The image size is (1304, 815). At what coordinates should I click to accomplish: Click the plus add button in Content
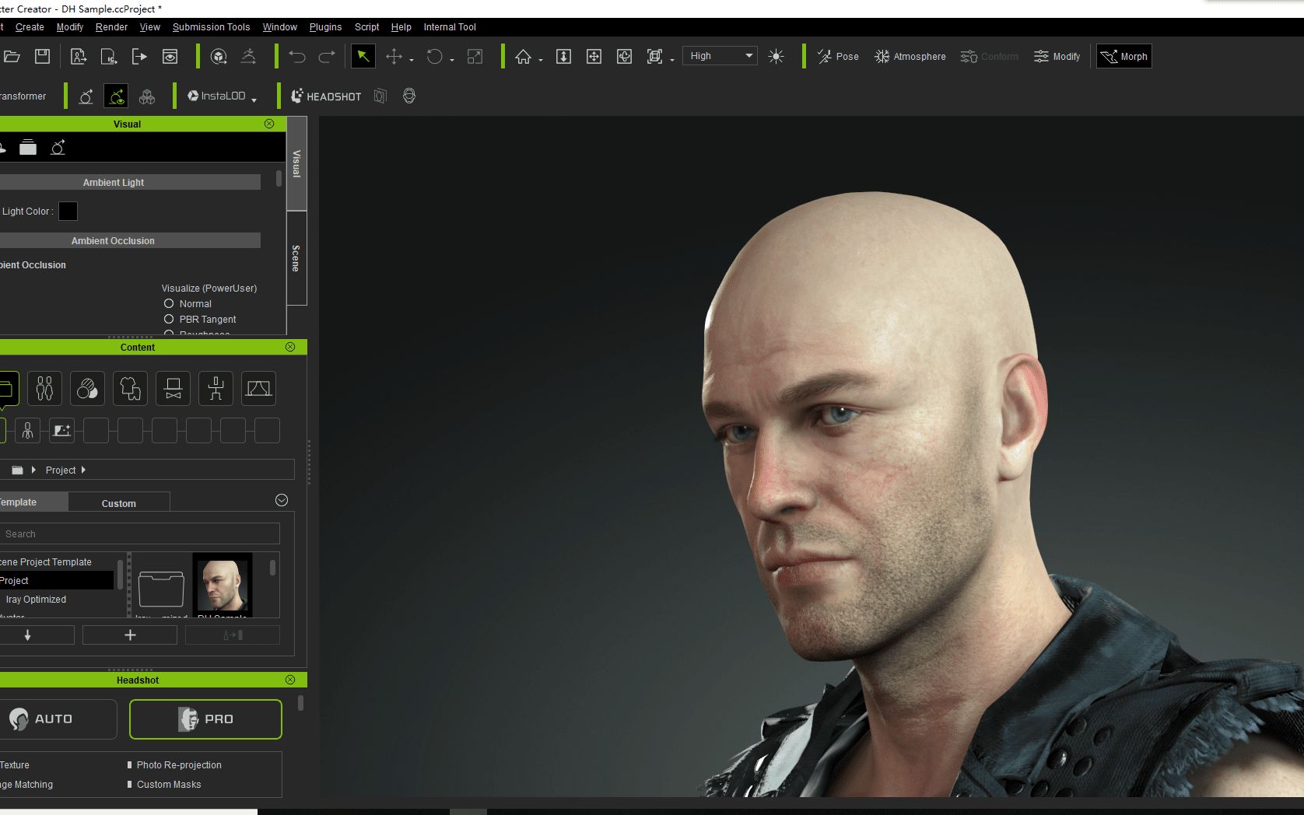(x=130, y=635)
